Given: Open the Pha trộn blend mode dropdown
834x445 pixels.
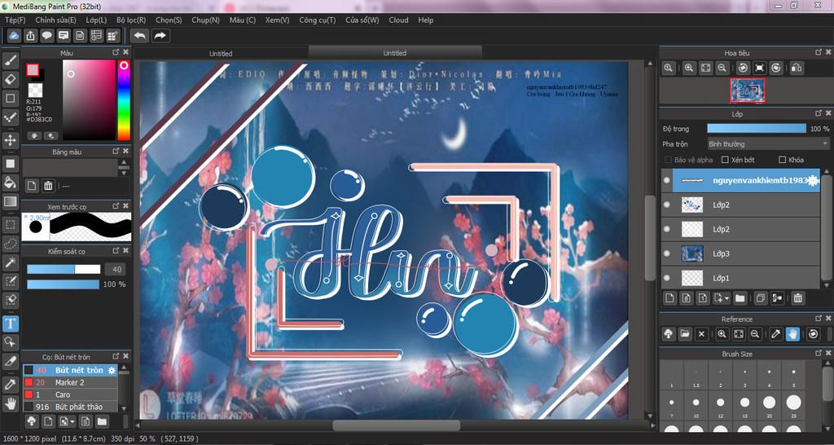Looking at the screenshot, I should click(x=767, y=144).
